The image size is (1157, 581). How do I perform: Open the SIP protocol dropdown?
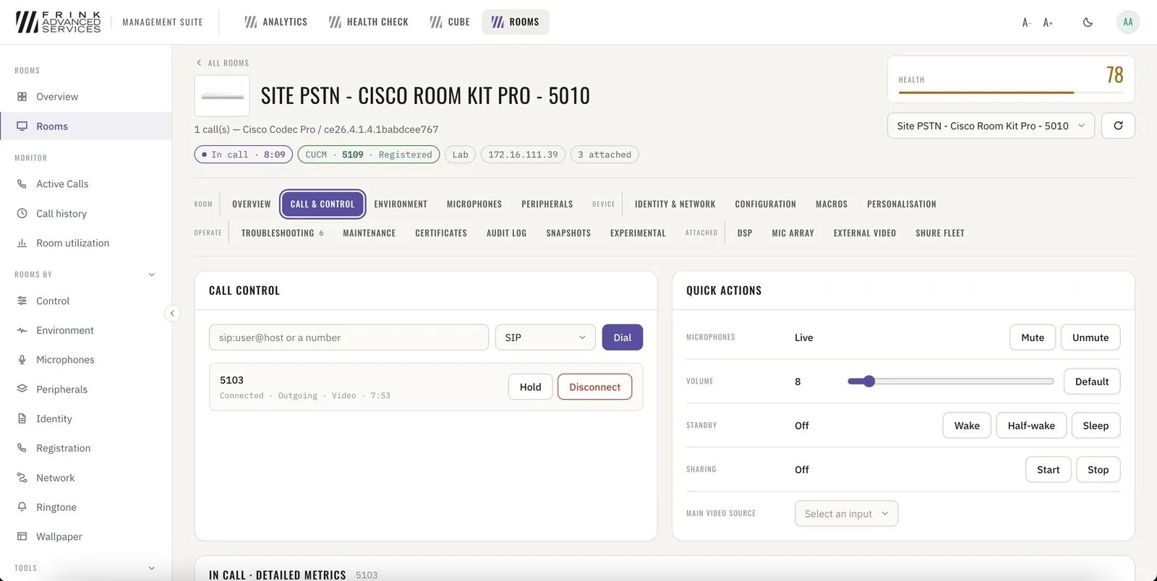pos(545,337)
